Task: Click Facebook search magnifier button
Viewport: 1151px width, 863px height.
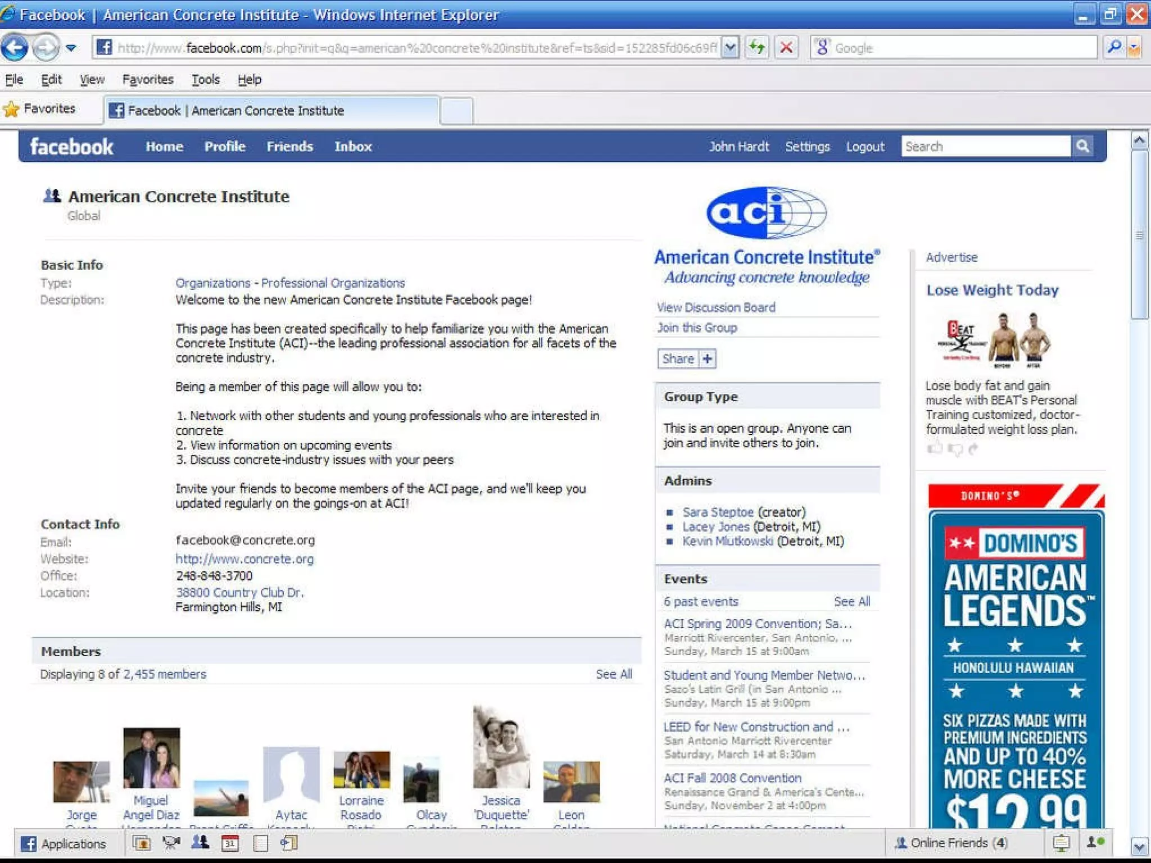Action: 1082,146
